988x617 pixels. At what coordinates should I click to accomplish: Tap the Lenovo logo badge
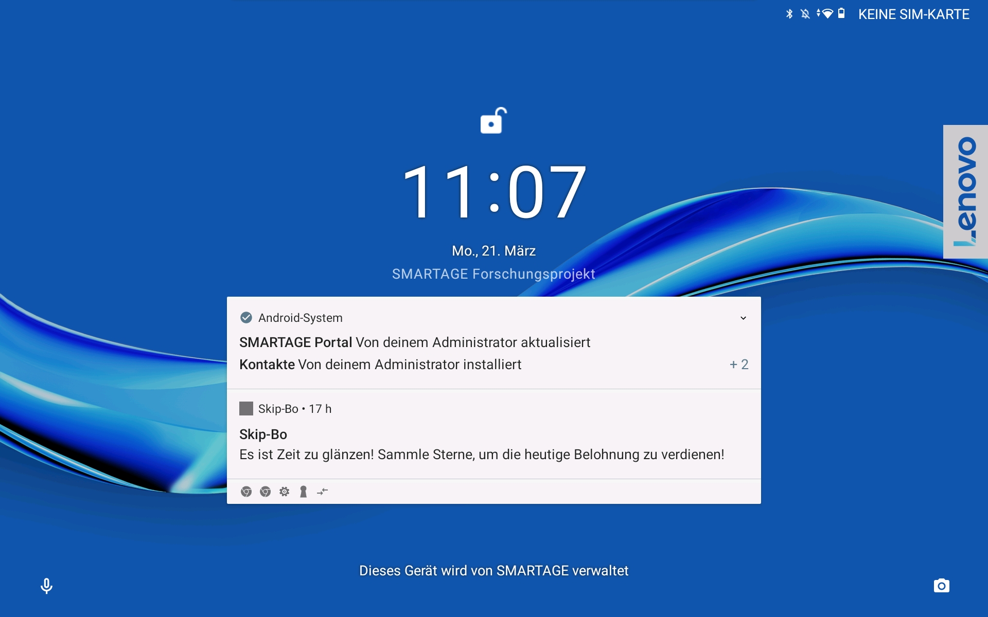[965, 192]
